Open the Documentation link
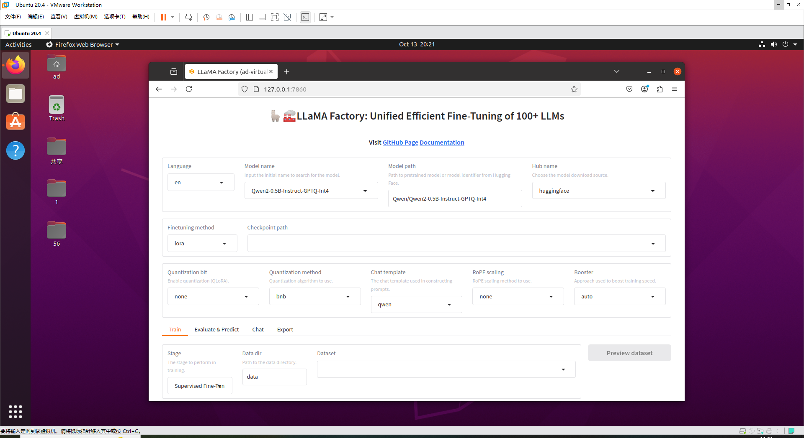 [442, 143]
